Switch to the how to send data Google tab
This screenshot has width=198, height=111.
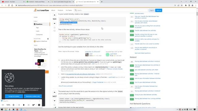click(62, 2)
